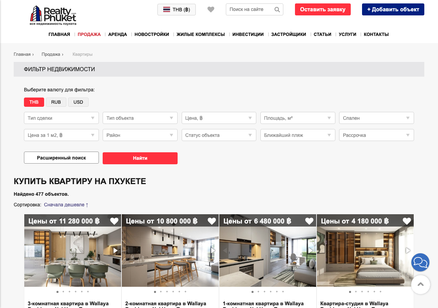The image size is (438, 308).
Task: Select USD filter currency
Action: (x=78, y=102)
